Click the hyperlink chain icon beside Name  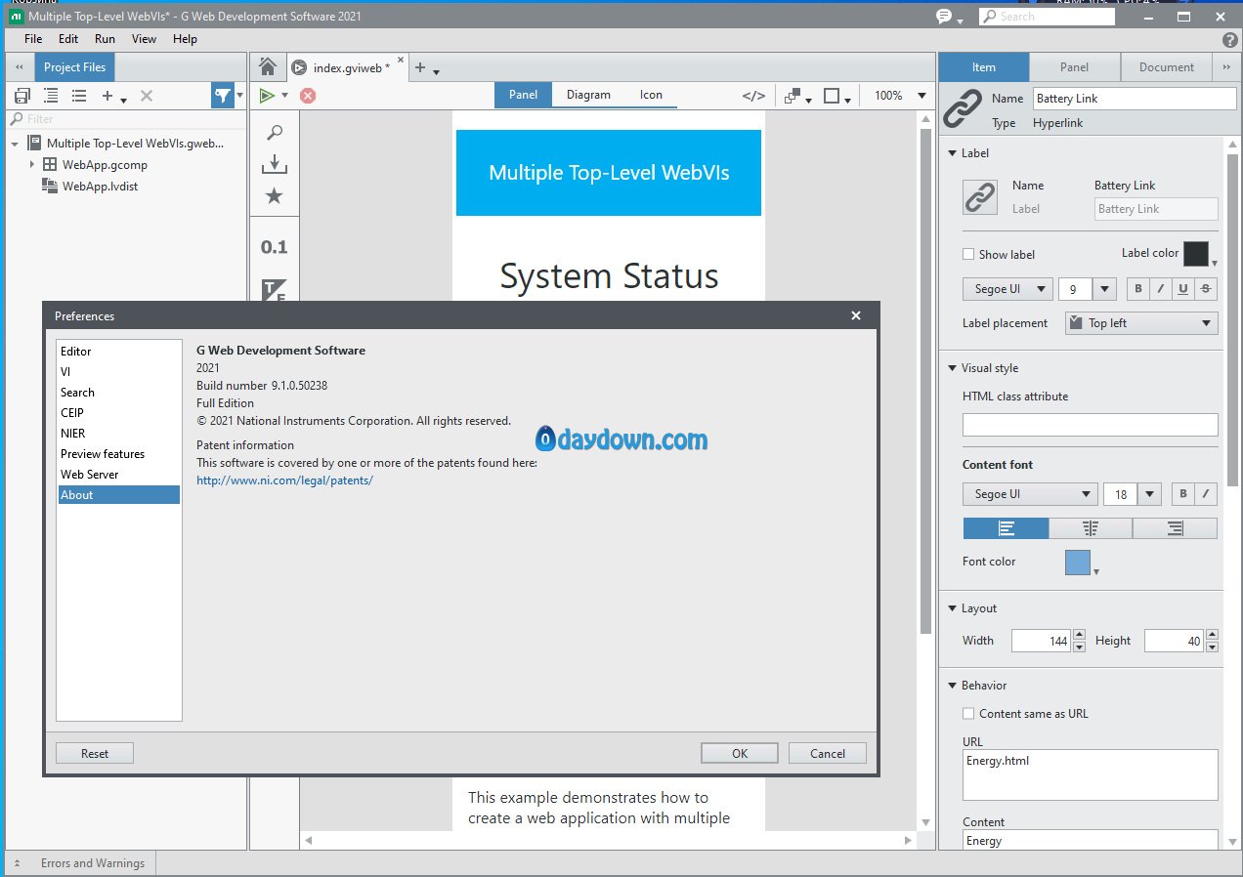(962, 109)
